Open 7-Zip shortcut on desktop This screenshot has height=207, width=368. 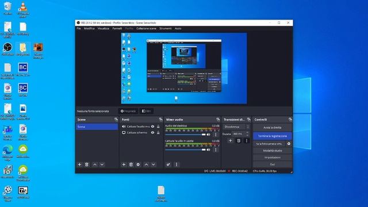23,192
